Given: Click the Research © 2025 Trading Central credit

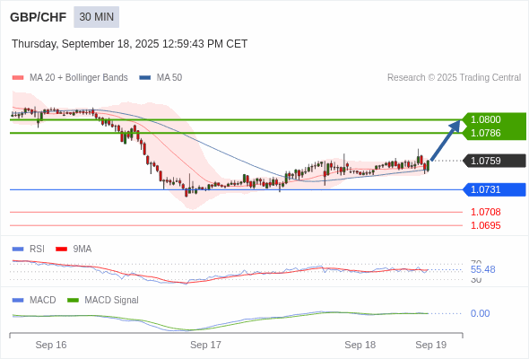Looking at the screenshot, I should click(x=454, y=78).
